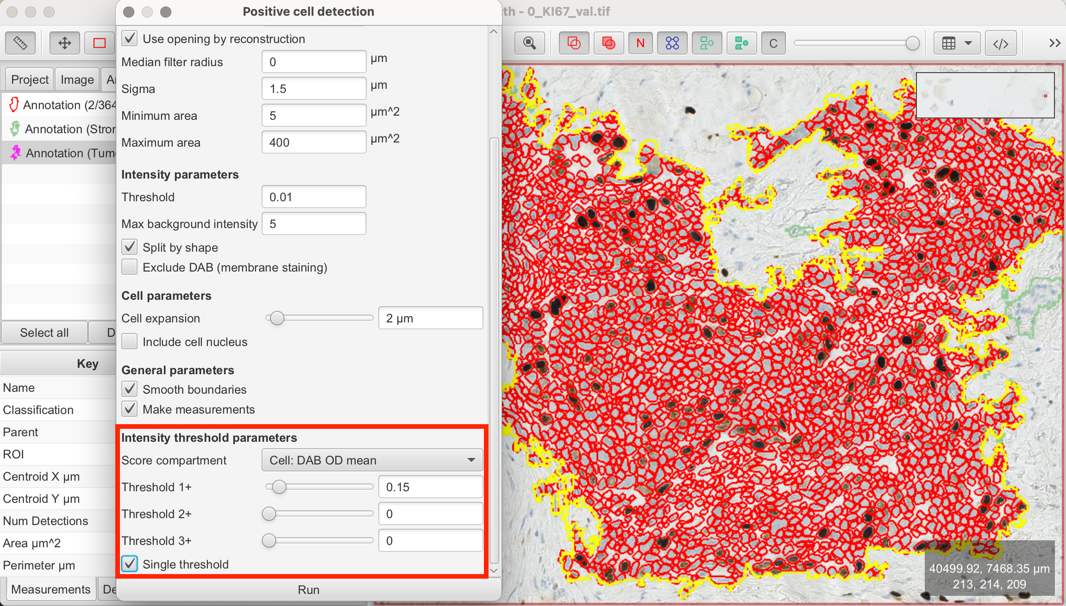1066x606 pixels.
Task: Switch to the Image tab
Action: 77,79
